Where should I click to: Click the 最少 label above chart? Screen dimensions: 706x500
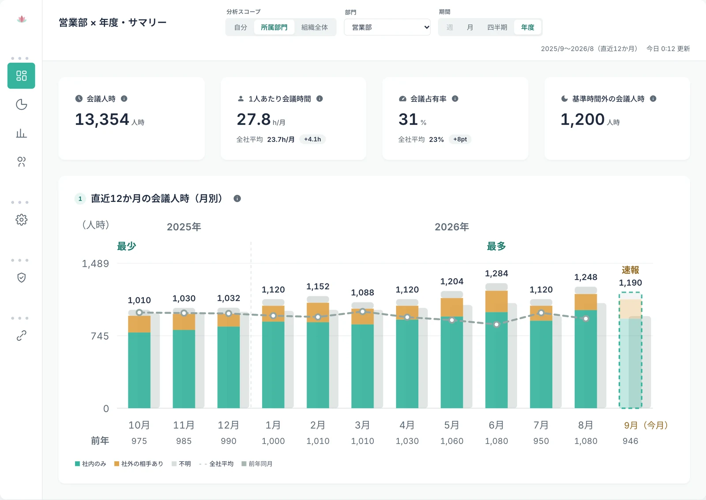coord(126,246)
